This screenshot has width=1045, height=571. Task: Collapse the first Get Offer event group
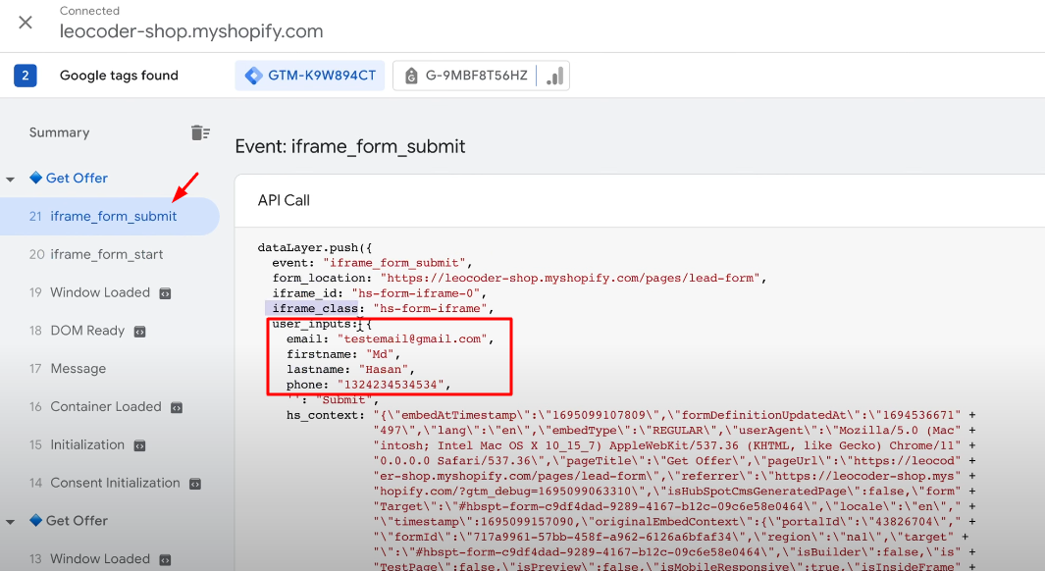pos(10,178)
